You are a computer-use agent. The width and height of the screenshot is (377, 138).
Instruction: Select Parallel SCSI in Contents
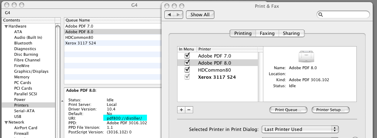pyautogui.click(x=26, y=94)
